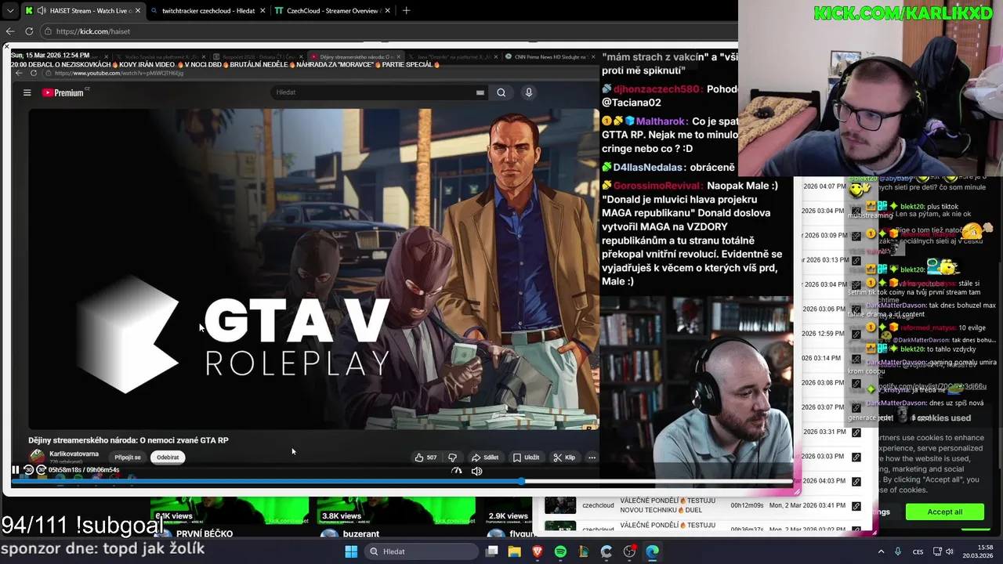Open the YouTube hamburger guide menu
Viewport: 1003px width, 564px height.
[27, 92]
